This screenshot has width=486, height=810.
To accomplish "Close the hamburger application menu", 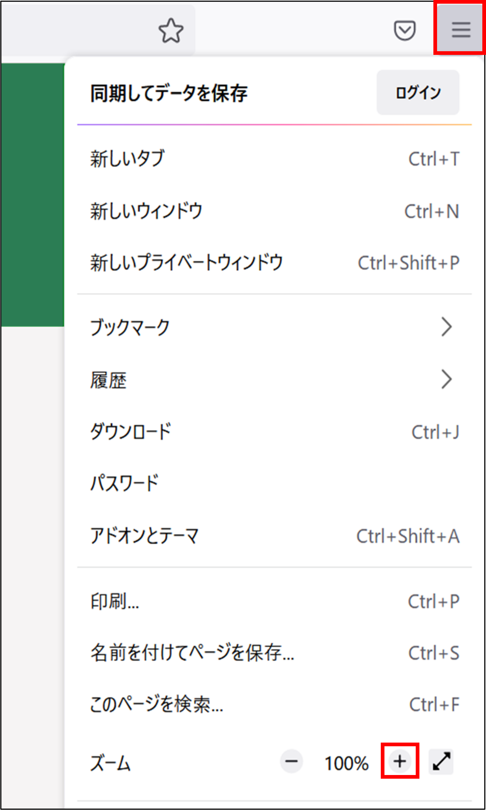I will click(461, 29).
